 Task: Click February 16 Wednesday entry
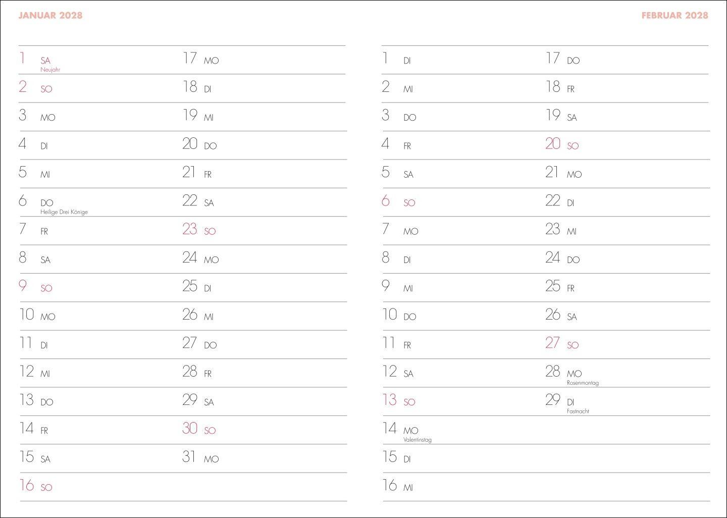pyautogui.click(x=398, y=486)
